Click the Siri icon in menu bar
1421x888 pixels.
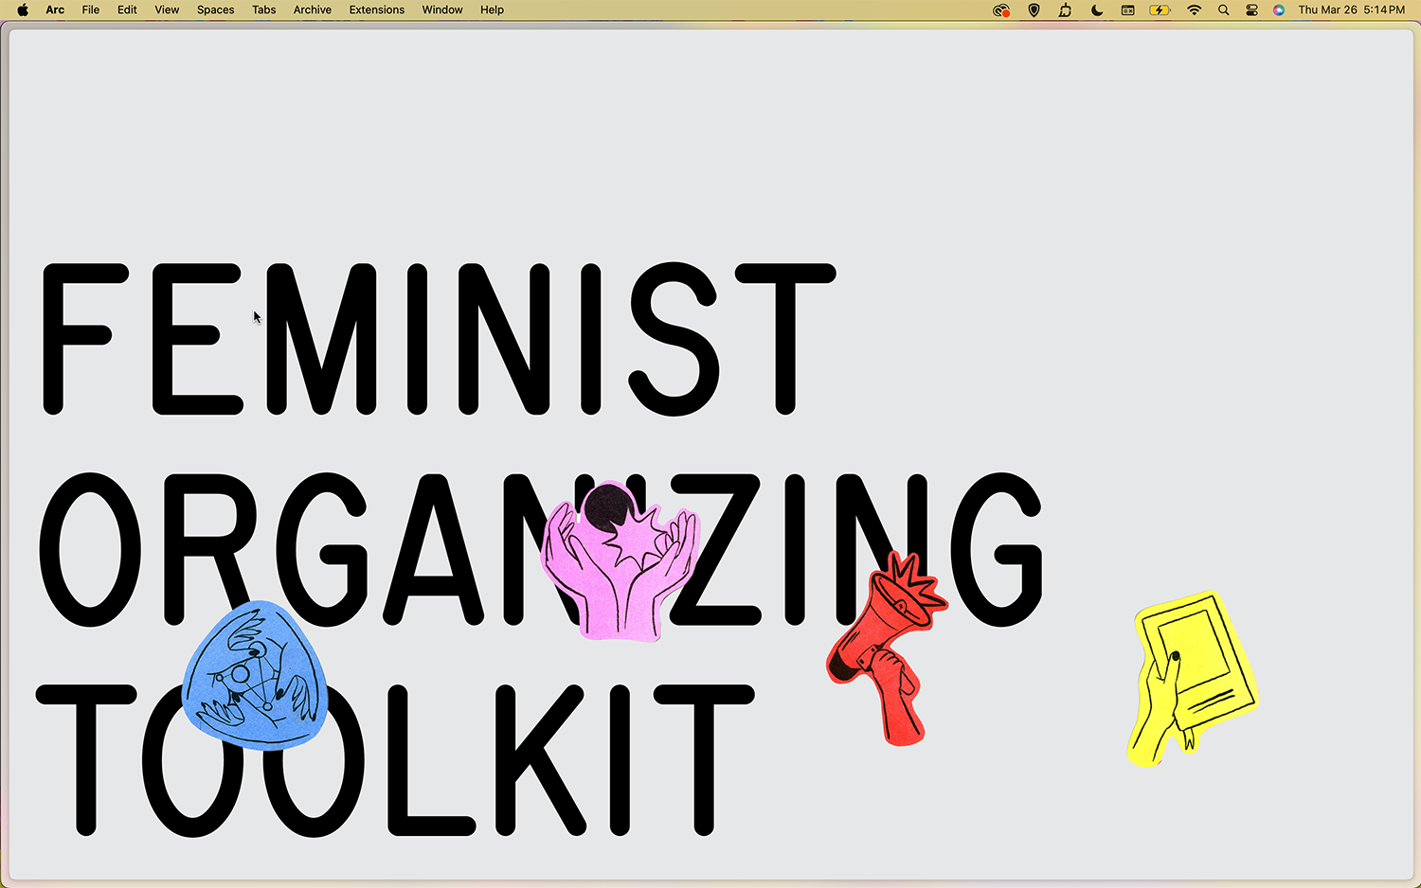[1279, 10]
